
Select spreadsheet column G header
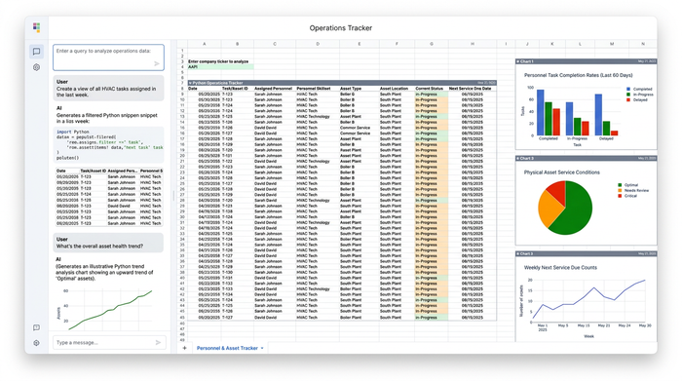pos(432,44)
